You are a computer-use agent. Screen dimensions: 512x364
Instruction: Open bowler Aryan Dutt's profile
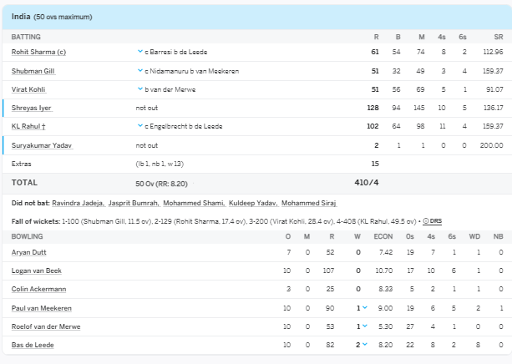click(28, 251)
